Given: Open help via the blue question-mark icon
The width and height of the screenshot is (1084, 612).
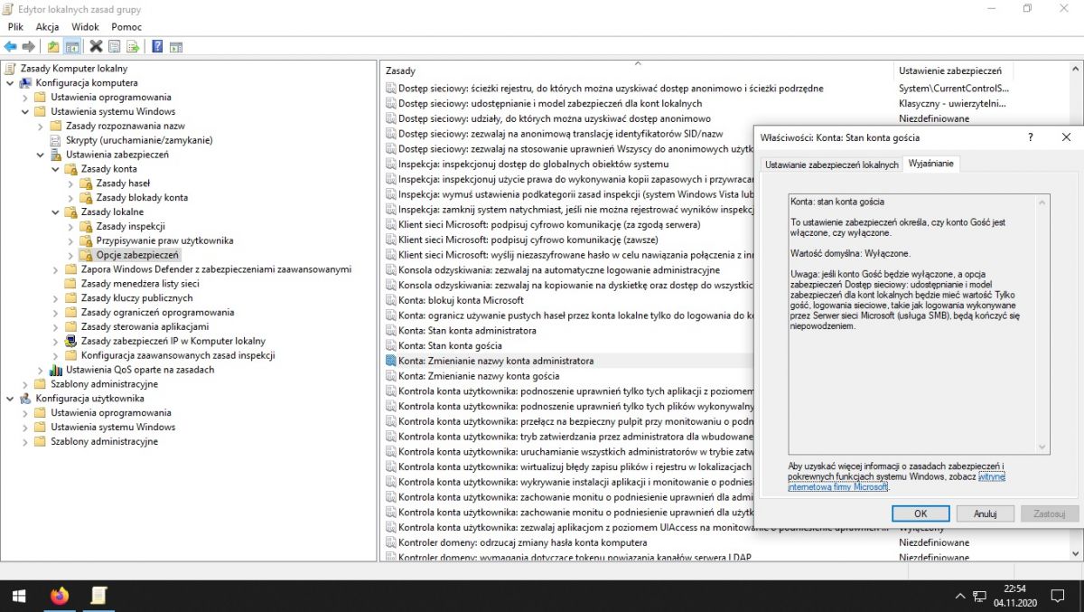Looking at the screenshot, I should [157, 46].
